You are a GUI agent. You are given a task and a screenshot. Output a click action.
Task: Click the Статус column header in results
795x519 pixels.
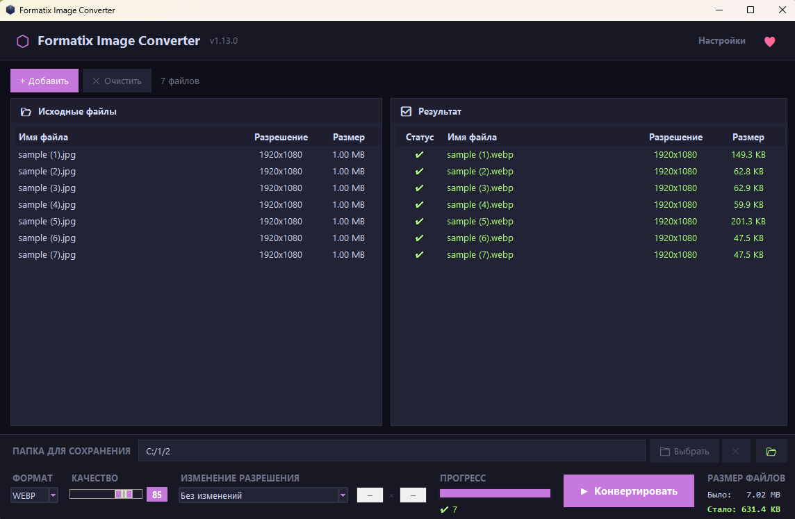420,138
